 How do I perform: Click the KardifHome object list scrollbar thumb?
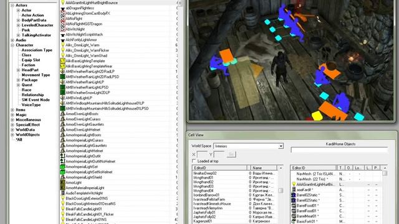pyautogui.click(x=385, y=173)
